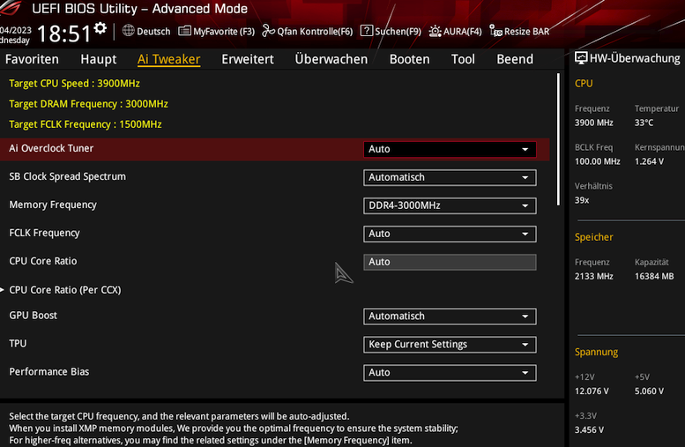
Task: Open the Erweitert tab
Action: tap(247, 59)
